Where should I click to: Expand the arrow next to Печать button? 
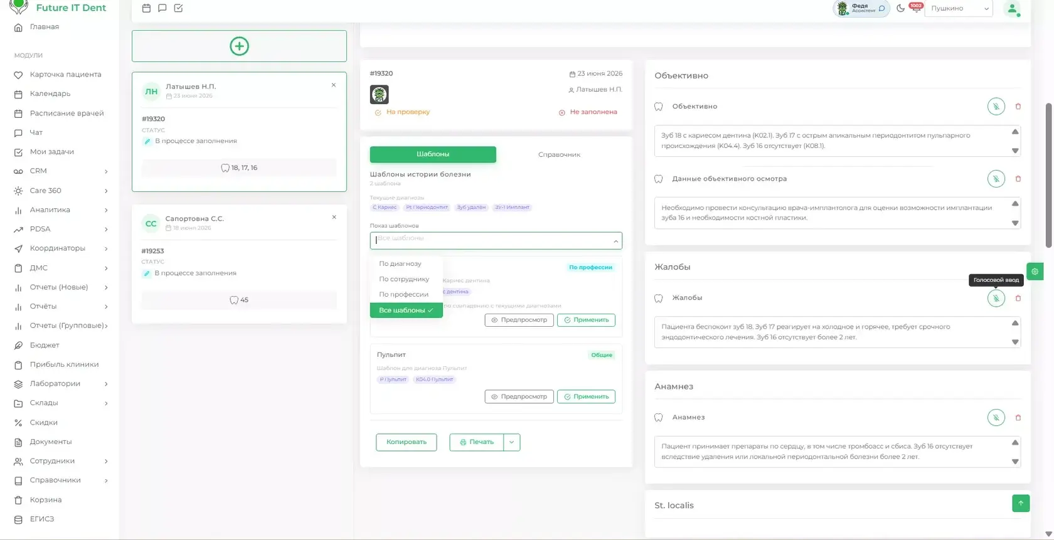[512, 442]
